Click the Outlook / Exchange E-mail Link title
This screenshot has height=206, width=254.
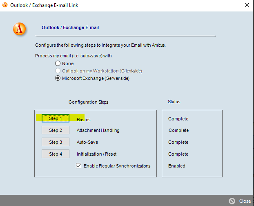(44, 5)
